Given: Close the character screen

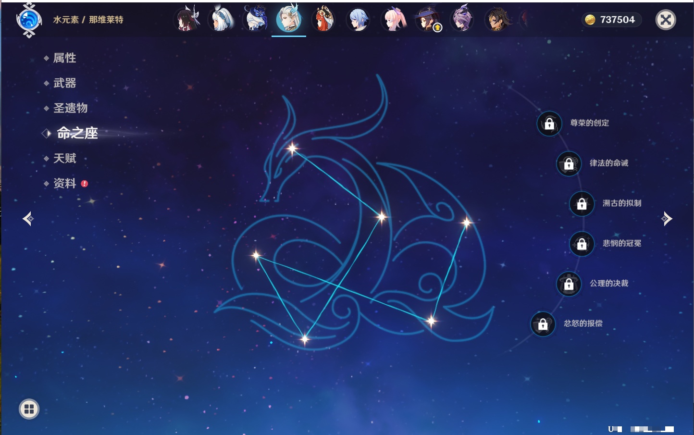Looking at the screenshot, I should (x=666, y=20).
